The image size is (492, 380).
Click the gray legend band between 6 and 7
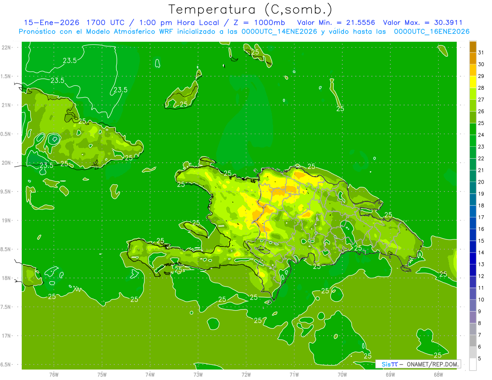(x=473, y=341)
